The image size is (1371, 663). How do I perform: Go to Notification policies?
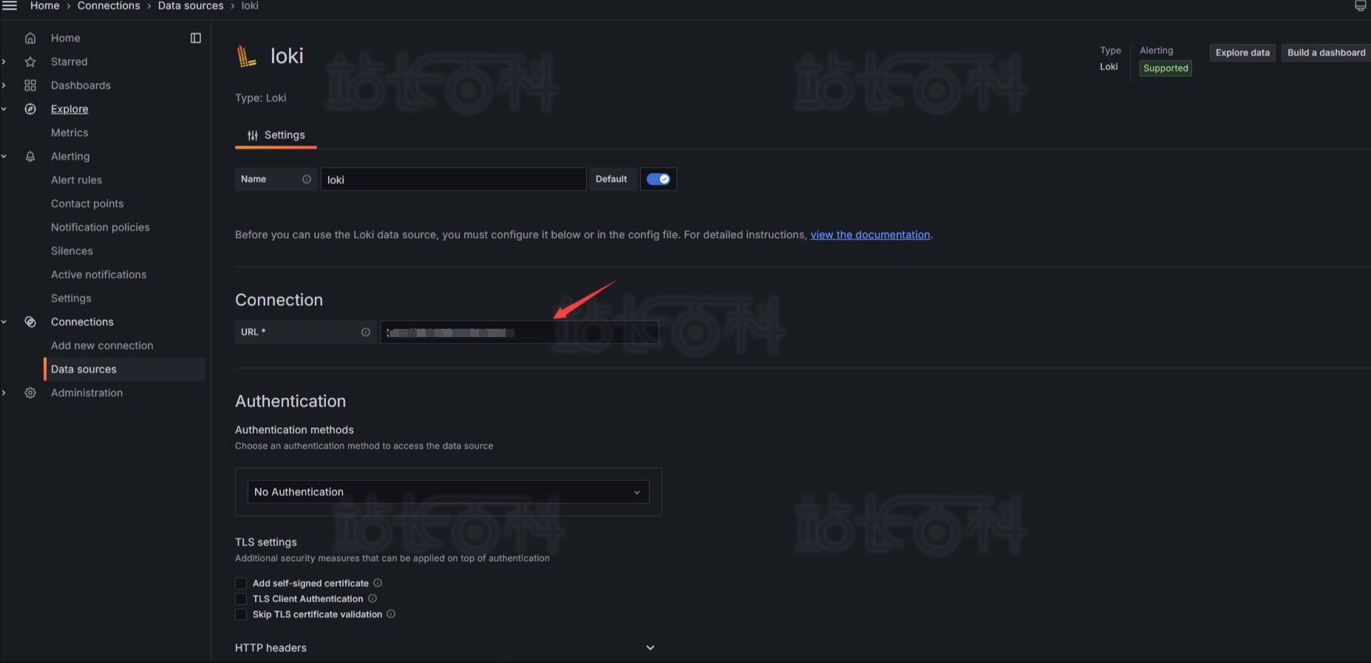[101, 227]
